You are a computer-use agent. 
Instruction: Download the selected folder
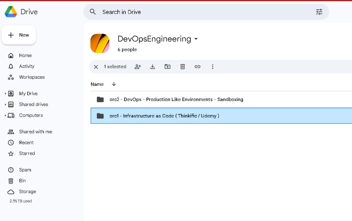153,66
